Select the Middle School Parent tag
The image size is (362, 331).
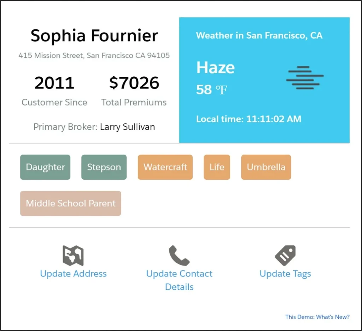click(71, 203)
